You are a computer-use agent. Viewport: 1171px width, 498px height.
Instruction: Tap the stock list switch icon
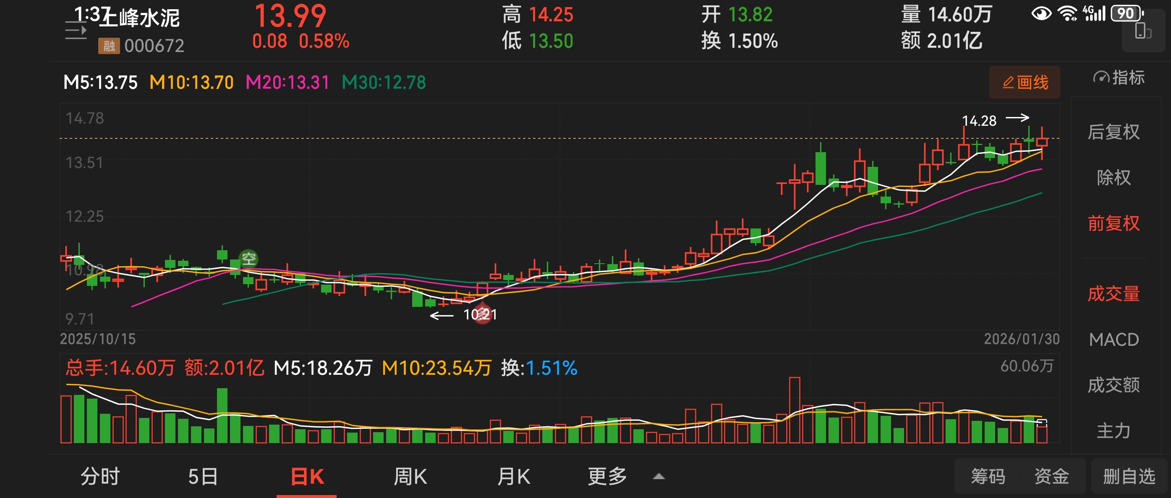click(x=76, y=31)
